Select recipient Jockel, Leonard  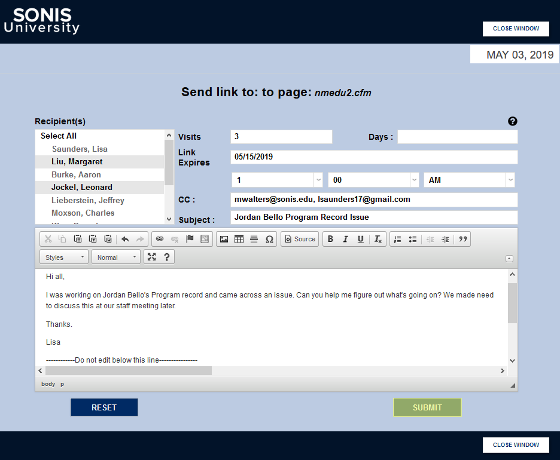coord(99,187)
